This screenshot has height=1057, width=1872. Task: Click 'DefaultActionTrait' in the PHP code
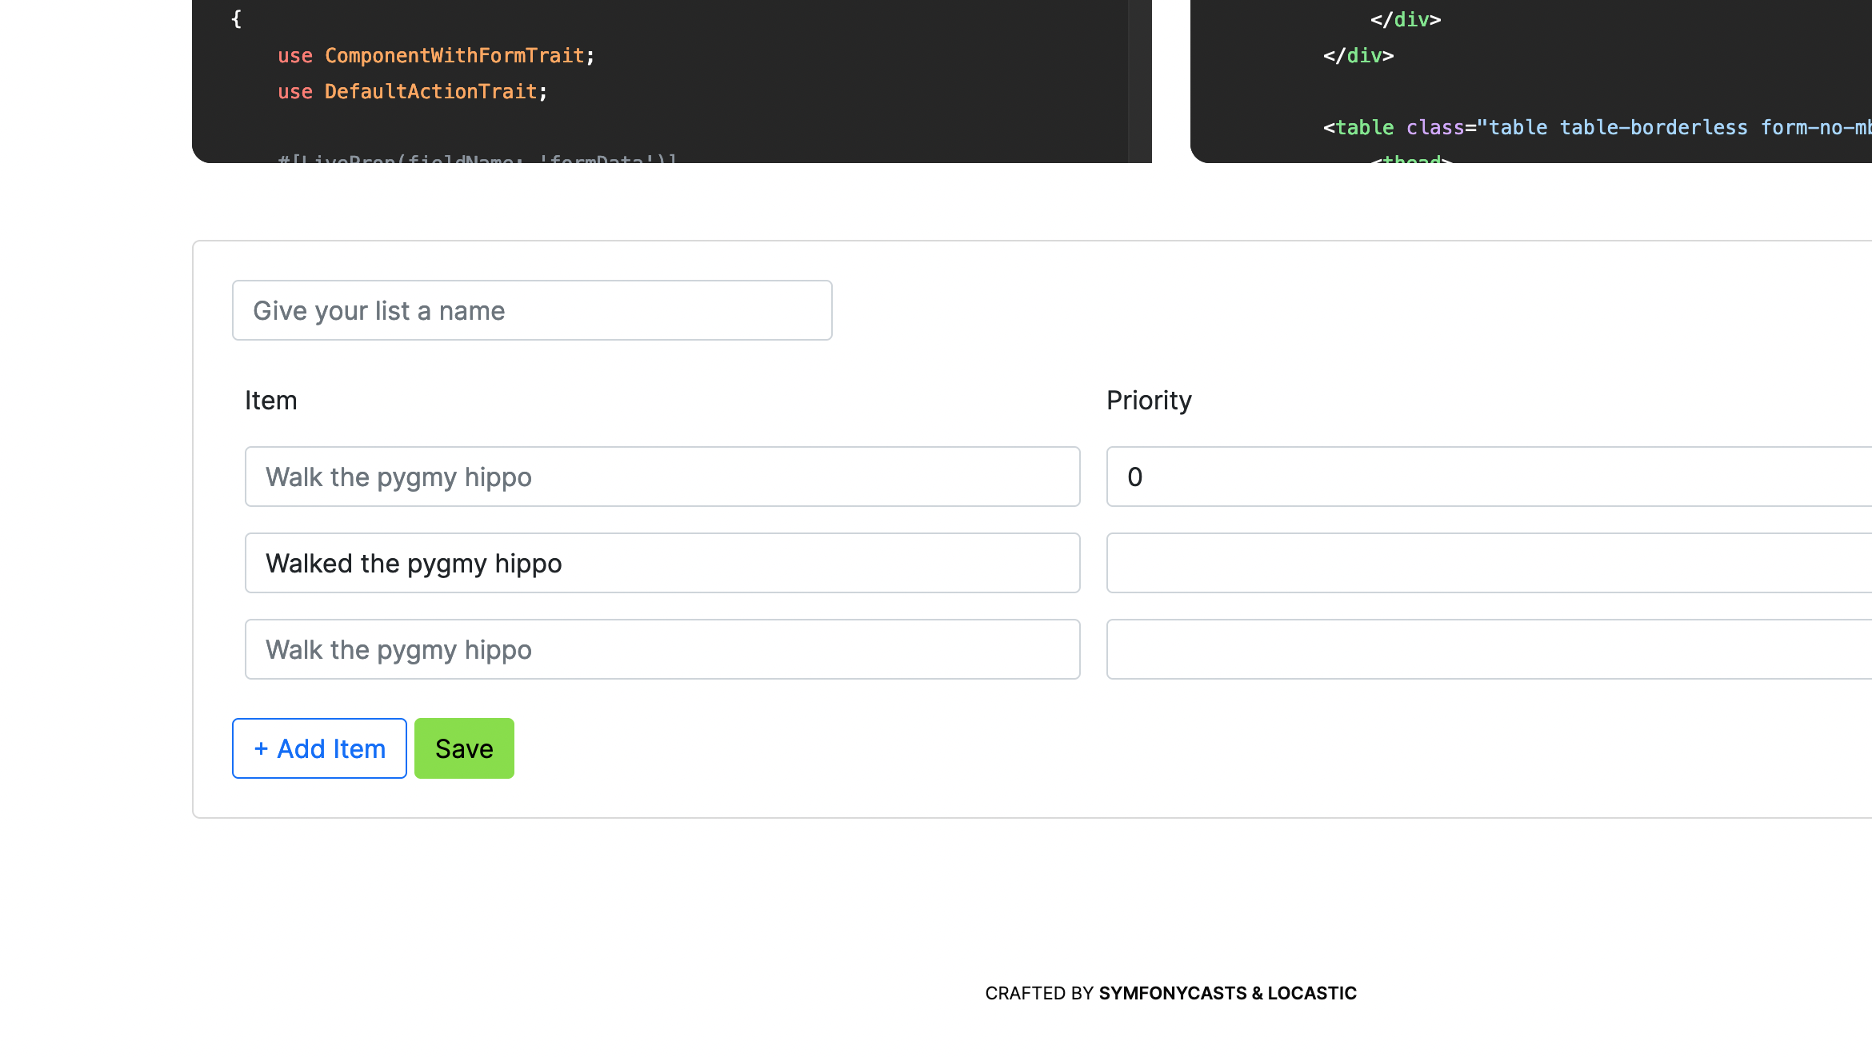coord(430,92)
